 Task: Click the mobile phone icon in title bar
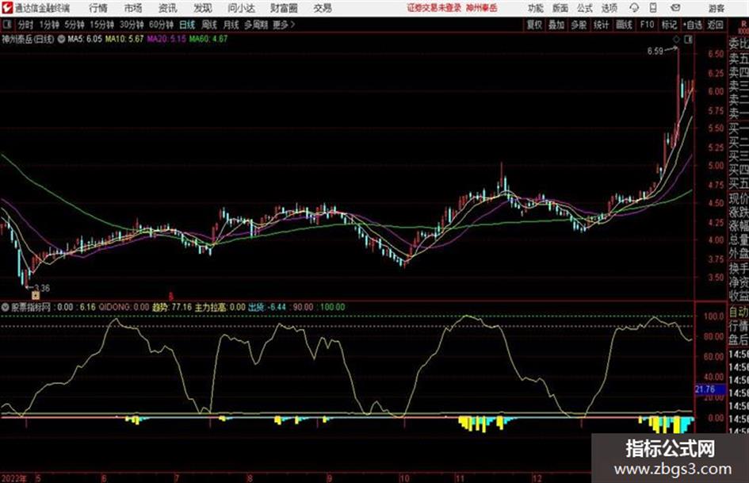coord(653,8)
